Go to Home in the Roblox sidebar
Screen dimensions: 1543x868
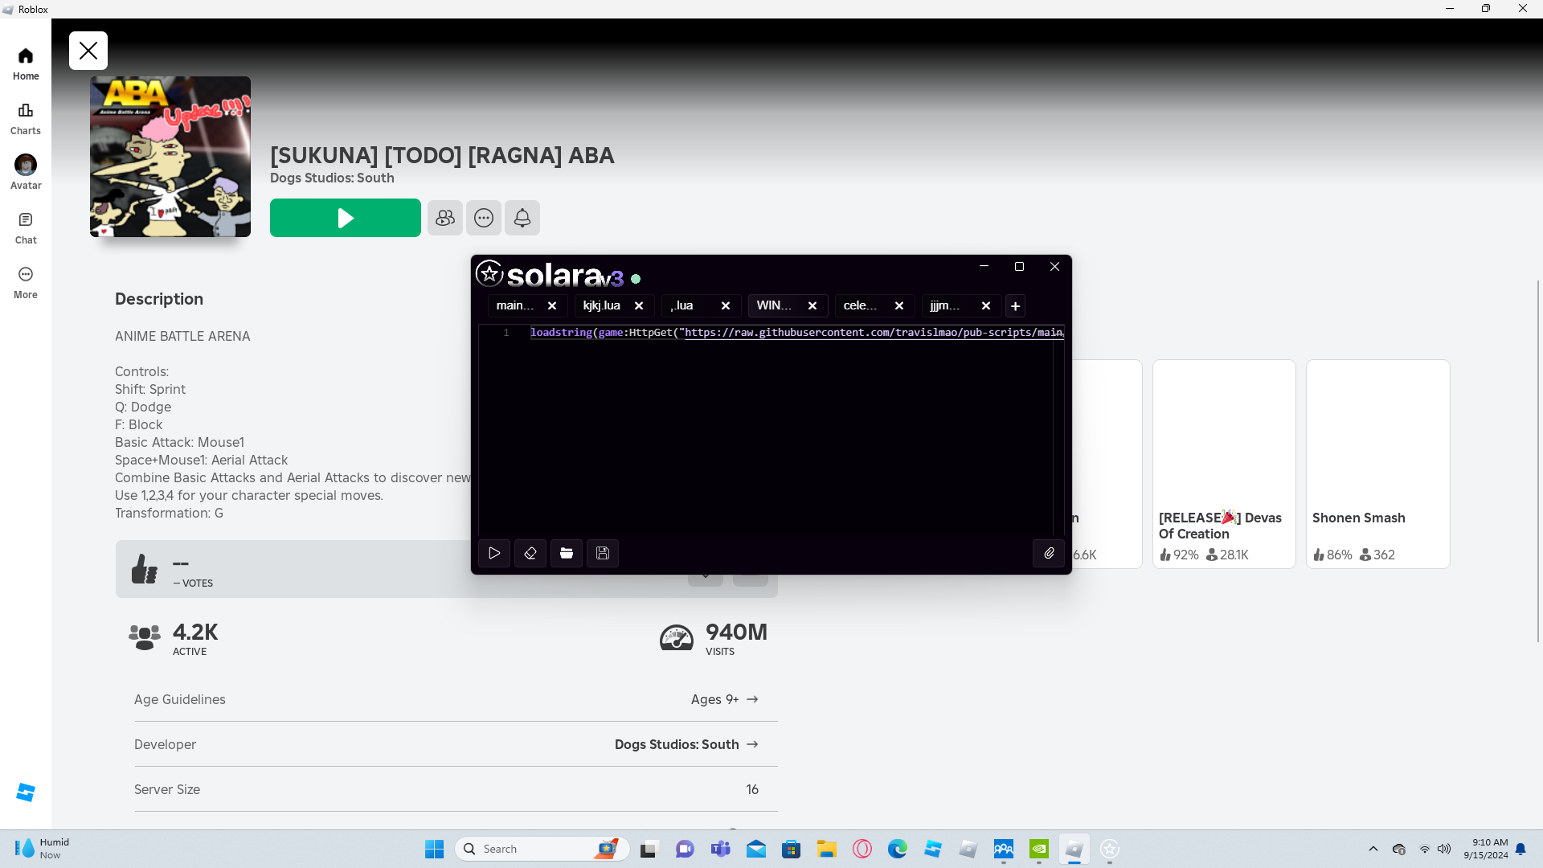coord(26,64)
